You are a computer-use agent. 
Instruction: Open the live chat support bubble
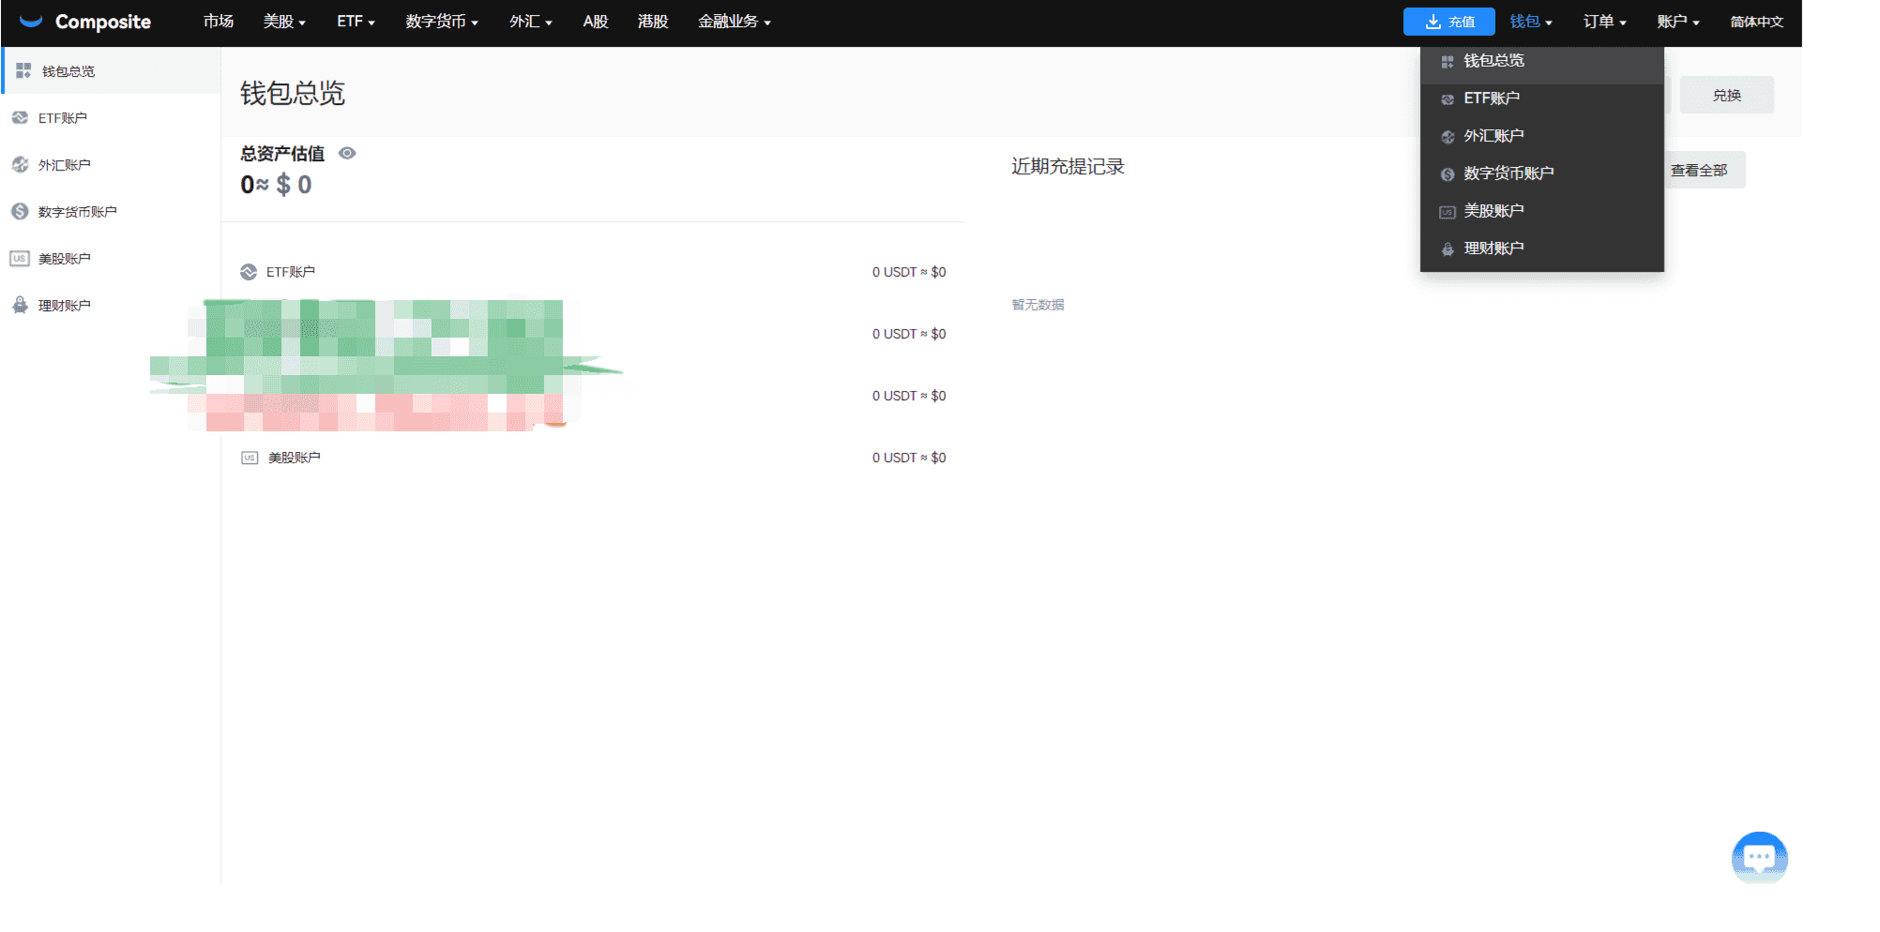click(x=1759, y=857)
